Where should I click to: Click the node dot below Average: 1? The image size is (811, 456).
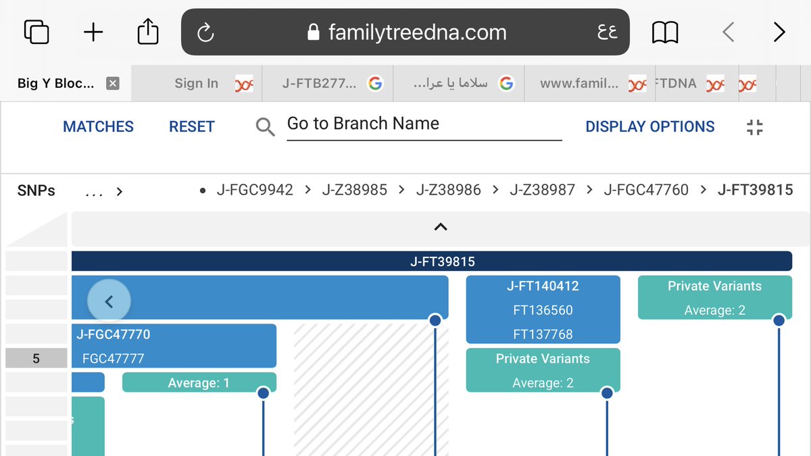point(264,393)
